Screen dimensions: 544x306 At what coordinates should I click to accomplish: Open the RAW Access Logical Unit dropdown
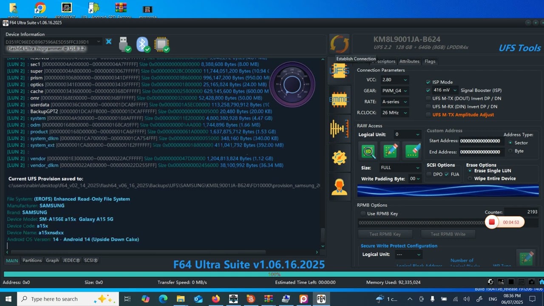[408, 134]
